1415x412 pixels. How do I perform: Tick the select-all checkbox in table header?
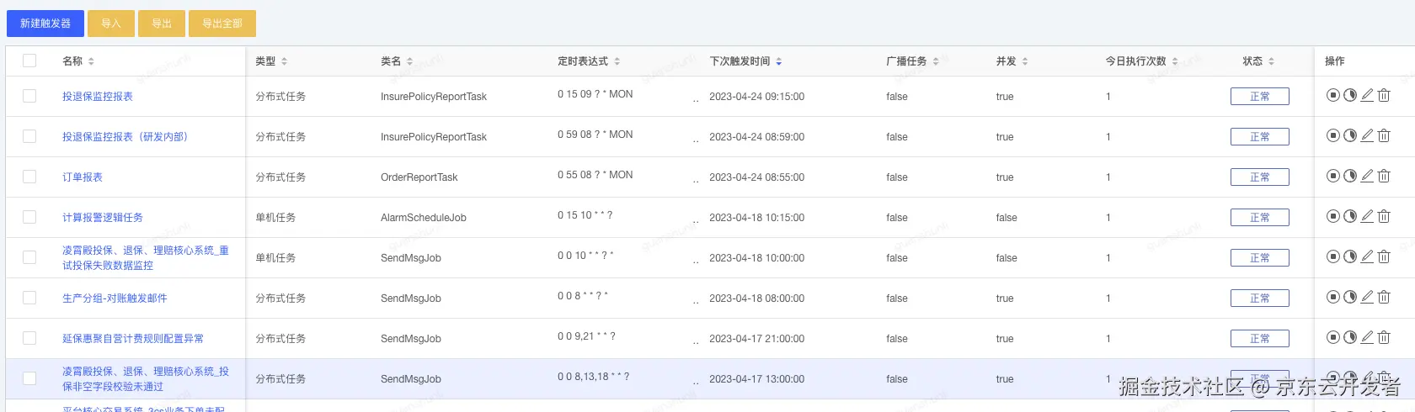tap(29, 61)
